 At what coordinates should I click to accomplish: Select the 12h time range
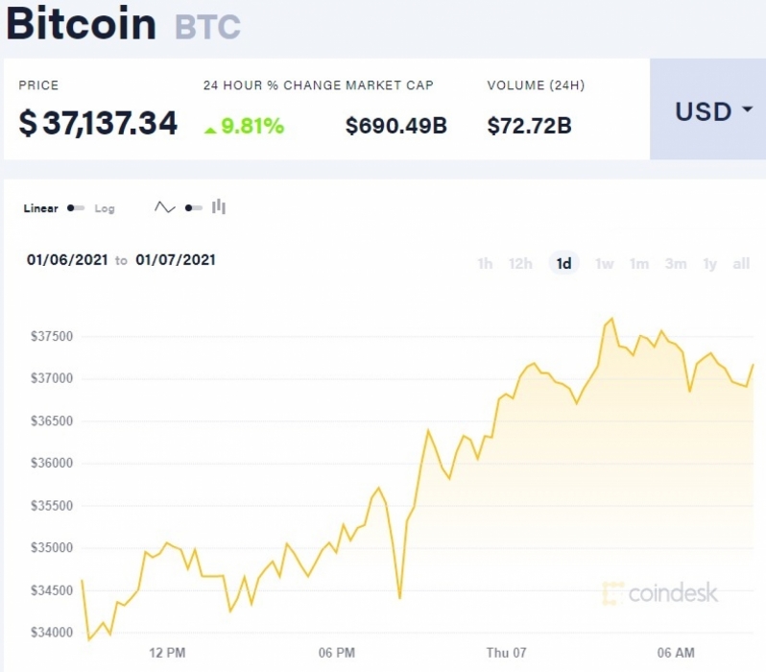(520, 264)
